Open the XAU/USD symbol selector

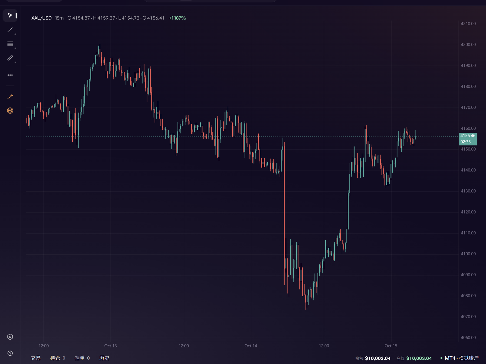click(x=41, y=18)
